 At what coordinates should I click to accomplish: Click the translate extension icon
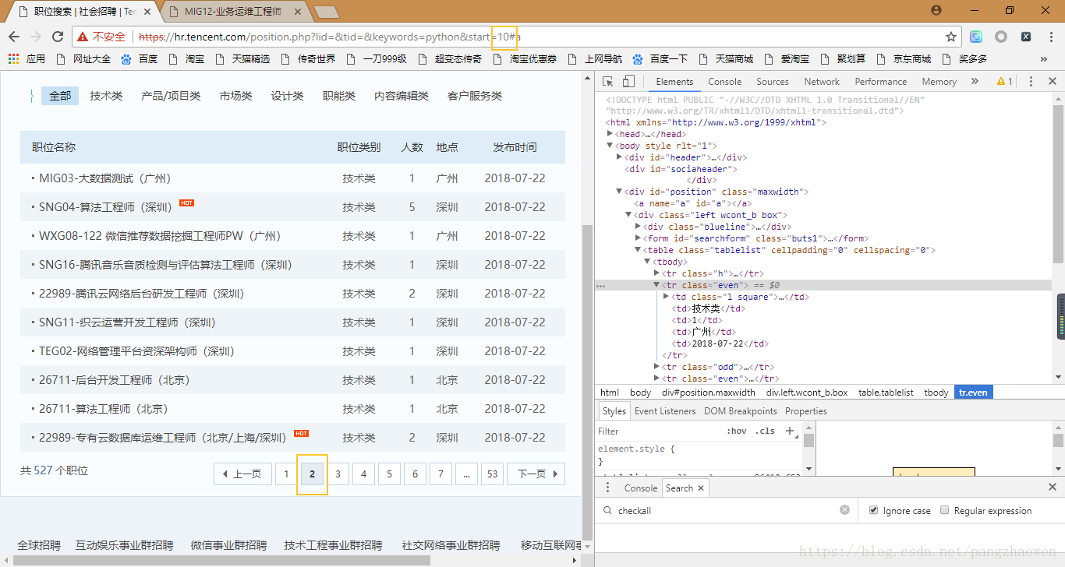[x=976, y=37]
